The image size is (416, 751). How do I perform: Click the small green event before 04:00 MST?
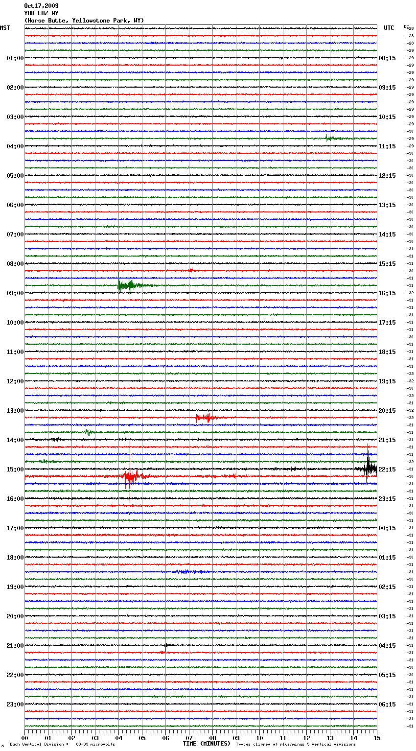(335, 139)
